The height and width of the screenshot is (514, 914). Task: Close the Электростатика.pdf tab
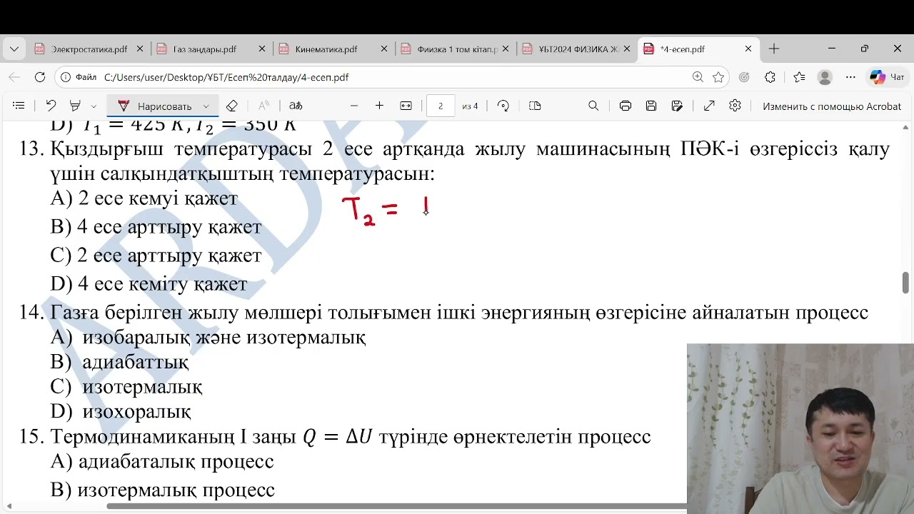140,49
